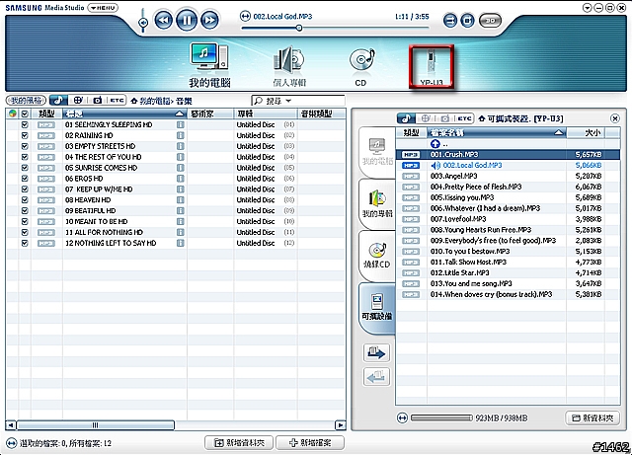Toggle the select-all checkbox in header
Viewport: 632px width, 455px height.
(25, 114)
